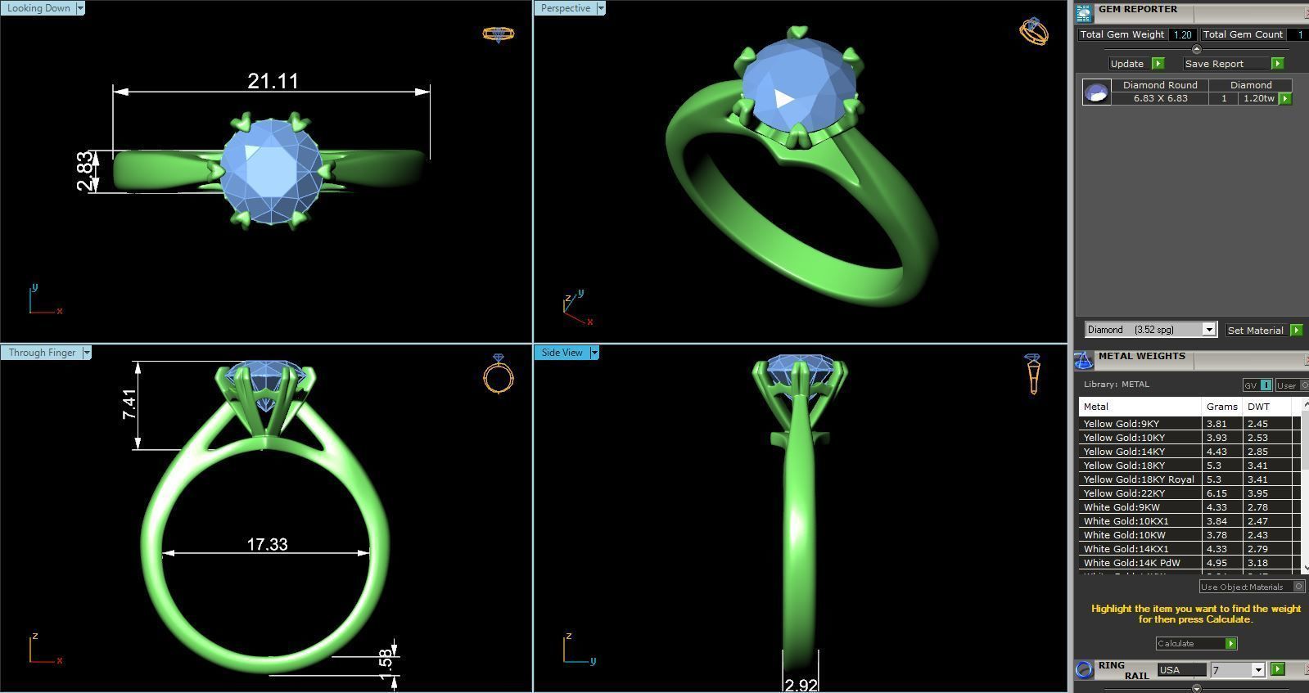Click the Looking Down viewport label
The image size is (1309, 693).
tap(38, 8)
